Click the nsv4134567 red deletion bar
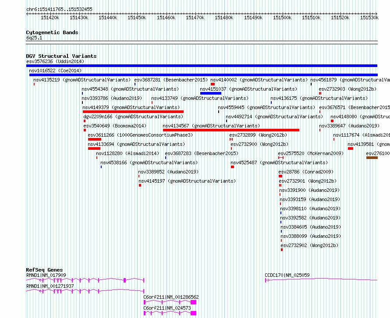 point(231,130)
